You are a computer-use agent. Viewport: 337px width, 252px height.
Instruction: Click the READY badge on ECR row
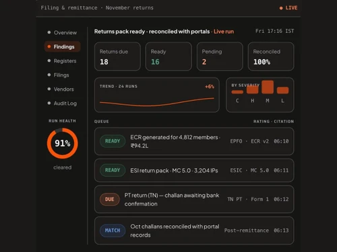tap(113, 141)
